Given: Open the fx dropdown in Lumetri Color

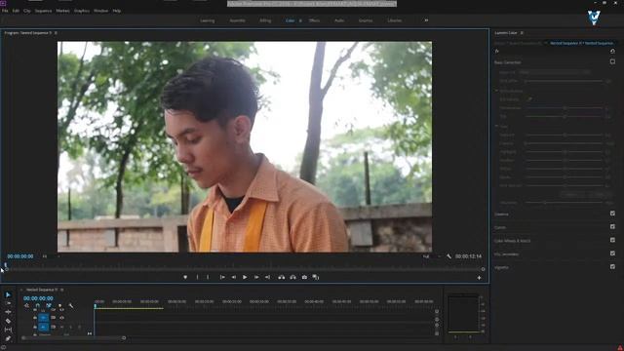Looking at the screenshot, I should tap(497, 51).
